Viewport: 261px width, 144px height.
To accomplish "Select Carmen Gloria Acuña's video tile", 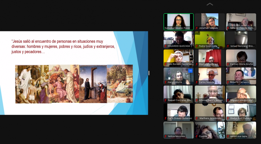I will 241,58.
